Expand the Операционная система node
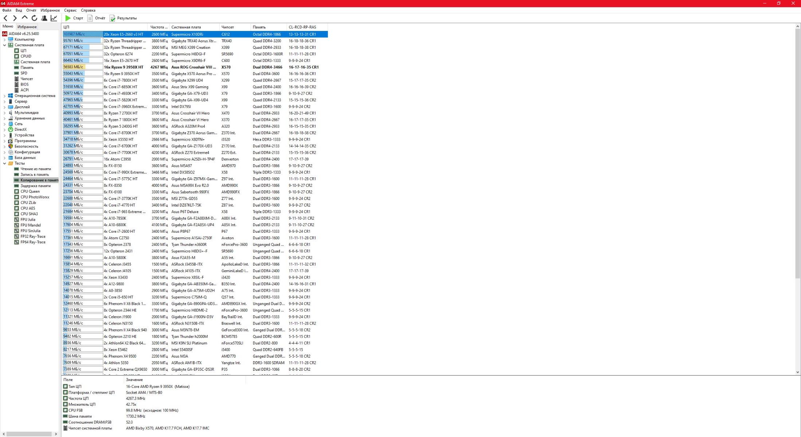Screen dimensions: 801x437 (4, 96)
